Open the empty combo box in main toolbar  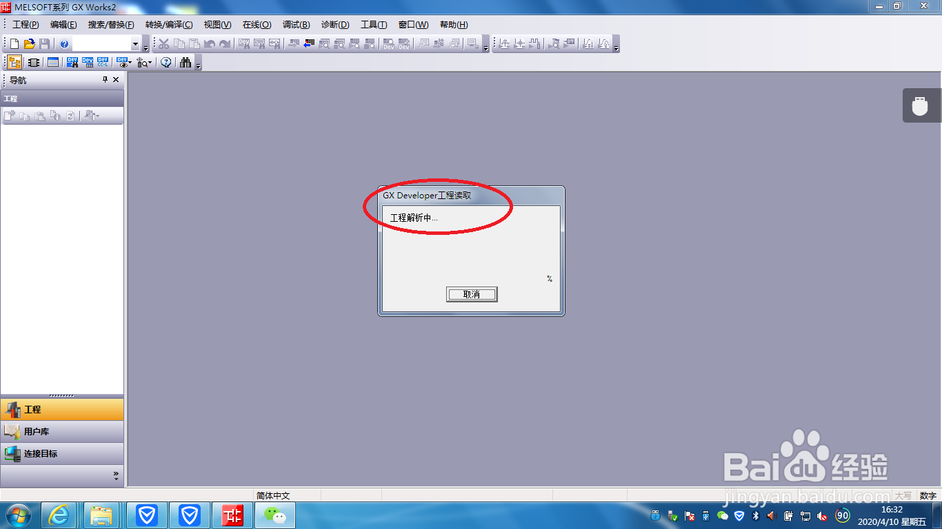[135, 44]
